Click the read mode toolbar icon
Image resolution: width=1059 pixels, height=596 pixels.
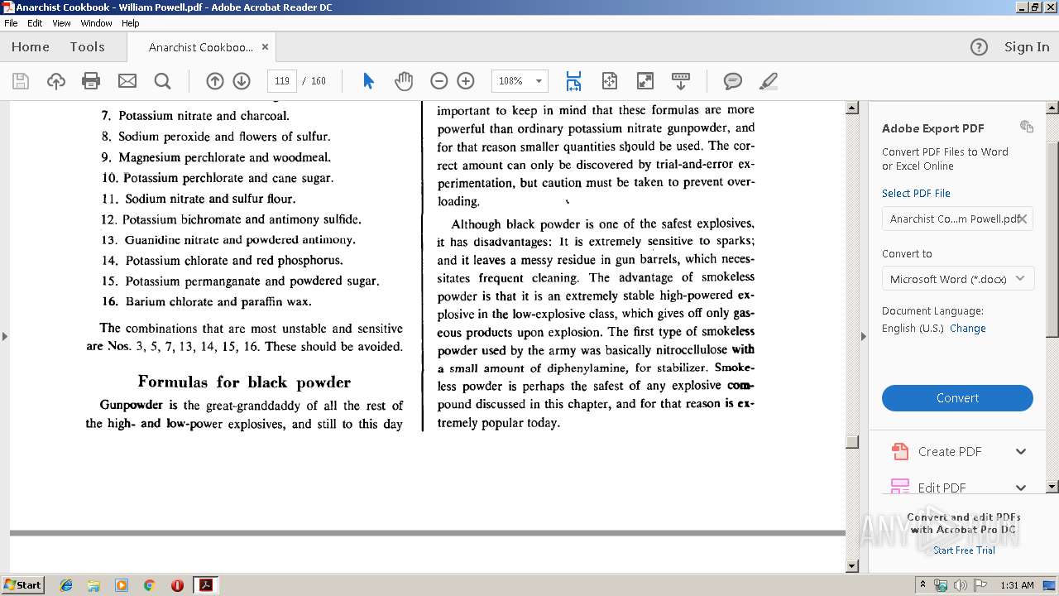pos(681,81)
